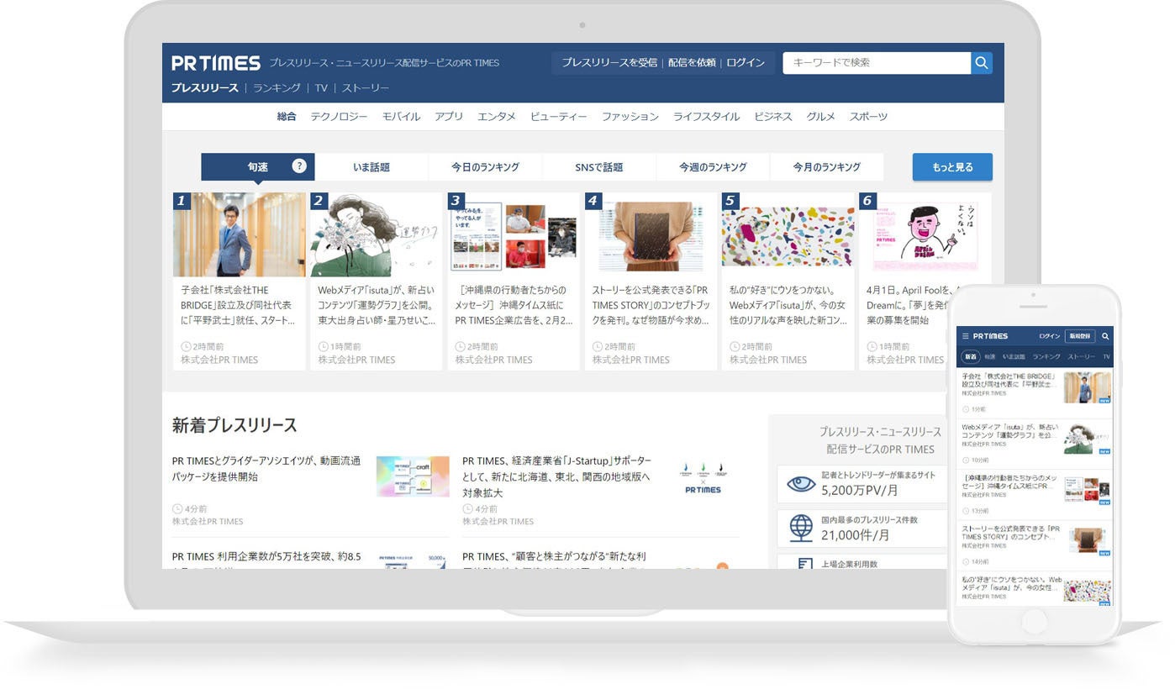1175x689 pixels.
Task: Open card 2 headline about 運勢グラフ on laptop
Action: pos(377,305)
